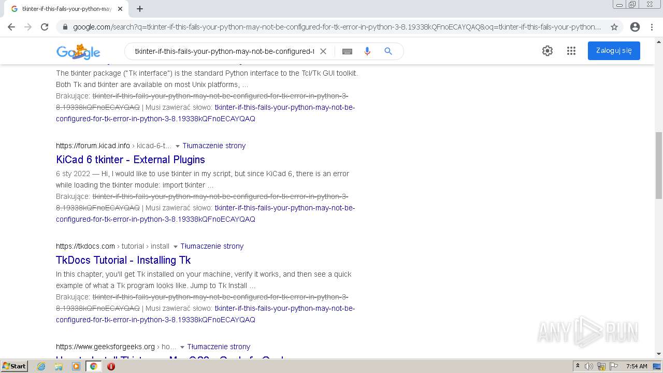Open KiCad 6 tkinter - External Plugins result
The image size is (663, 373).
click(x=131, y=160)
